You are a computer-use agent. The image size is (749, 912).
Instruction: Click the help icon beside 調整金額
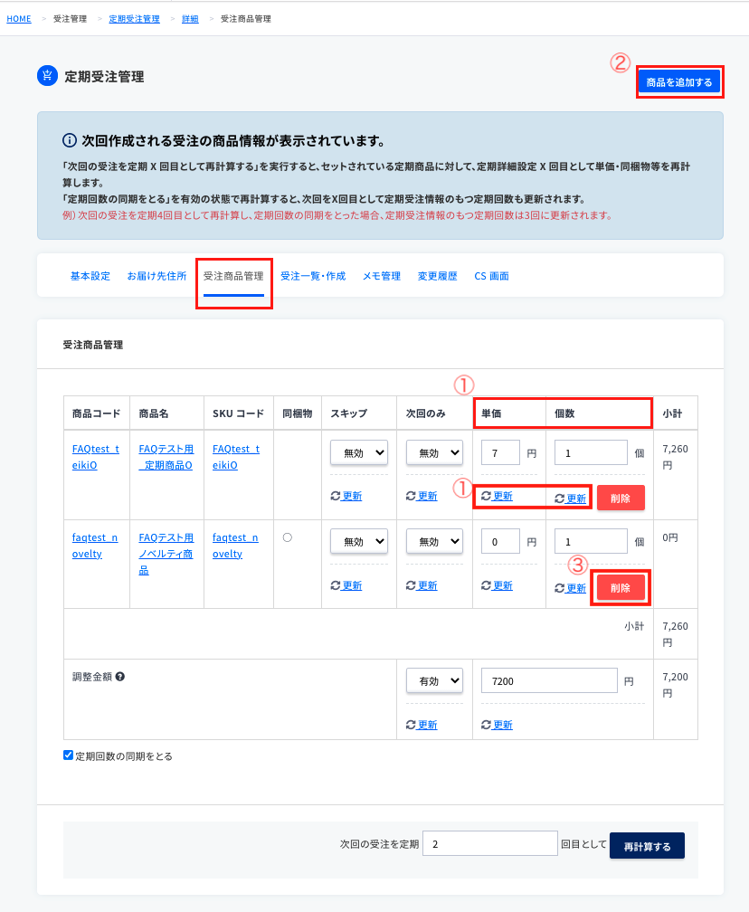[119, 677]
